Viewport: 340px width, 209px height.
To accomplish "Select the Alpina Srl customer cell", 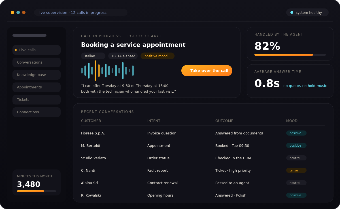I will click(x=90, y=183).
